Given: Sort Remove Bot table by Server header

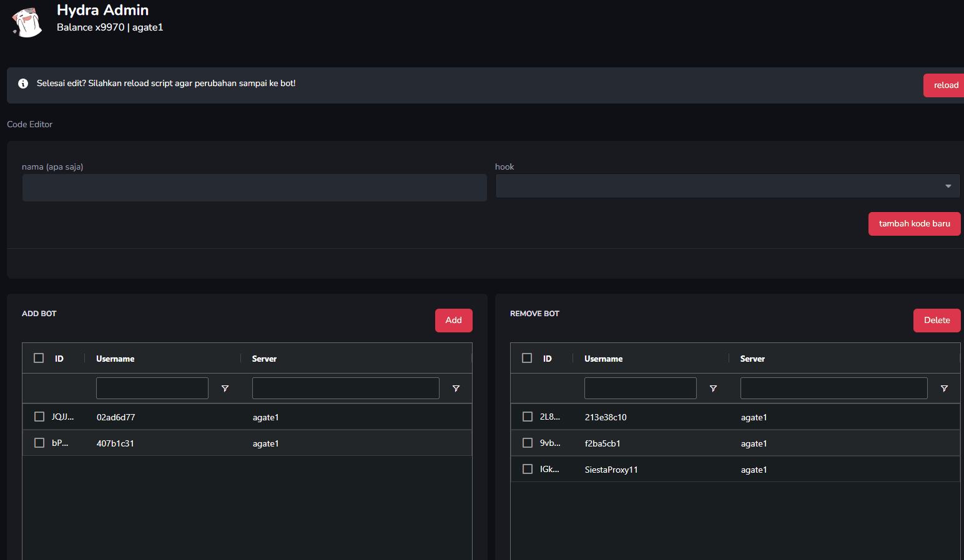Looking at the screenshot, I should click(x=752, y=359).
